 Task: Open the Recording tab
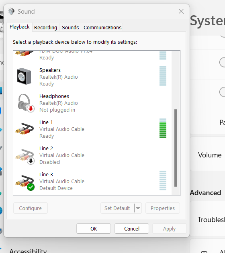click(45, 28)
